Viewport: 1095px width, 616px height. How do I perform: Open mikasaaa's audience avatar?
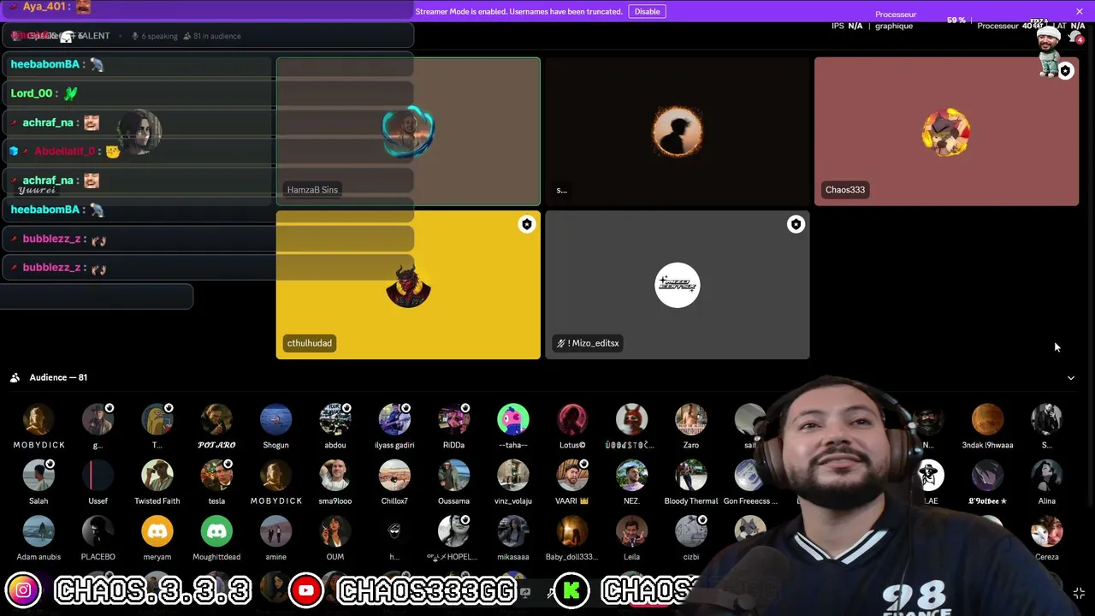(x=513, y=531)
